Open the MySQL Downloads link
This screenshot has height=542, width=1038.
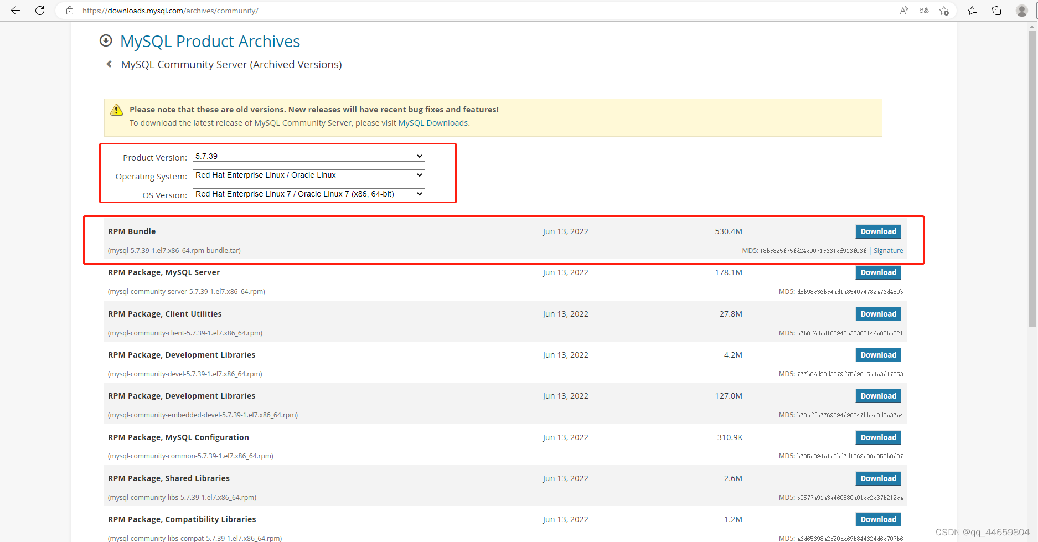tap(433, 123)
